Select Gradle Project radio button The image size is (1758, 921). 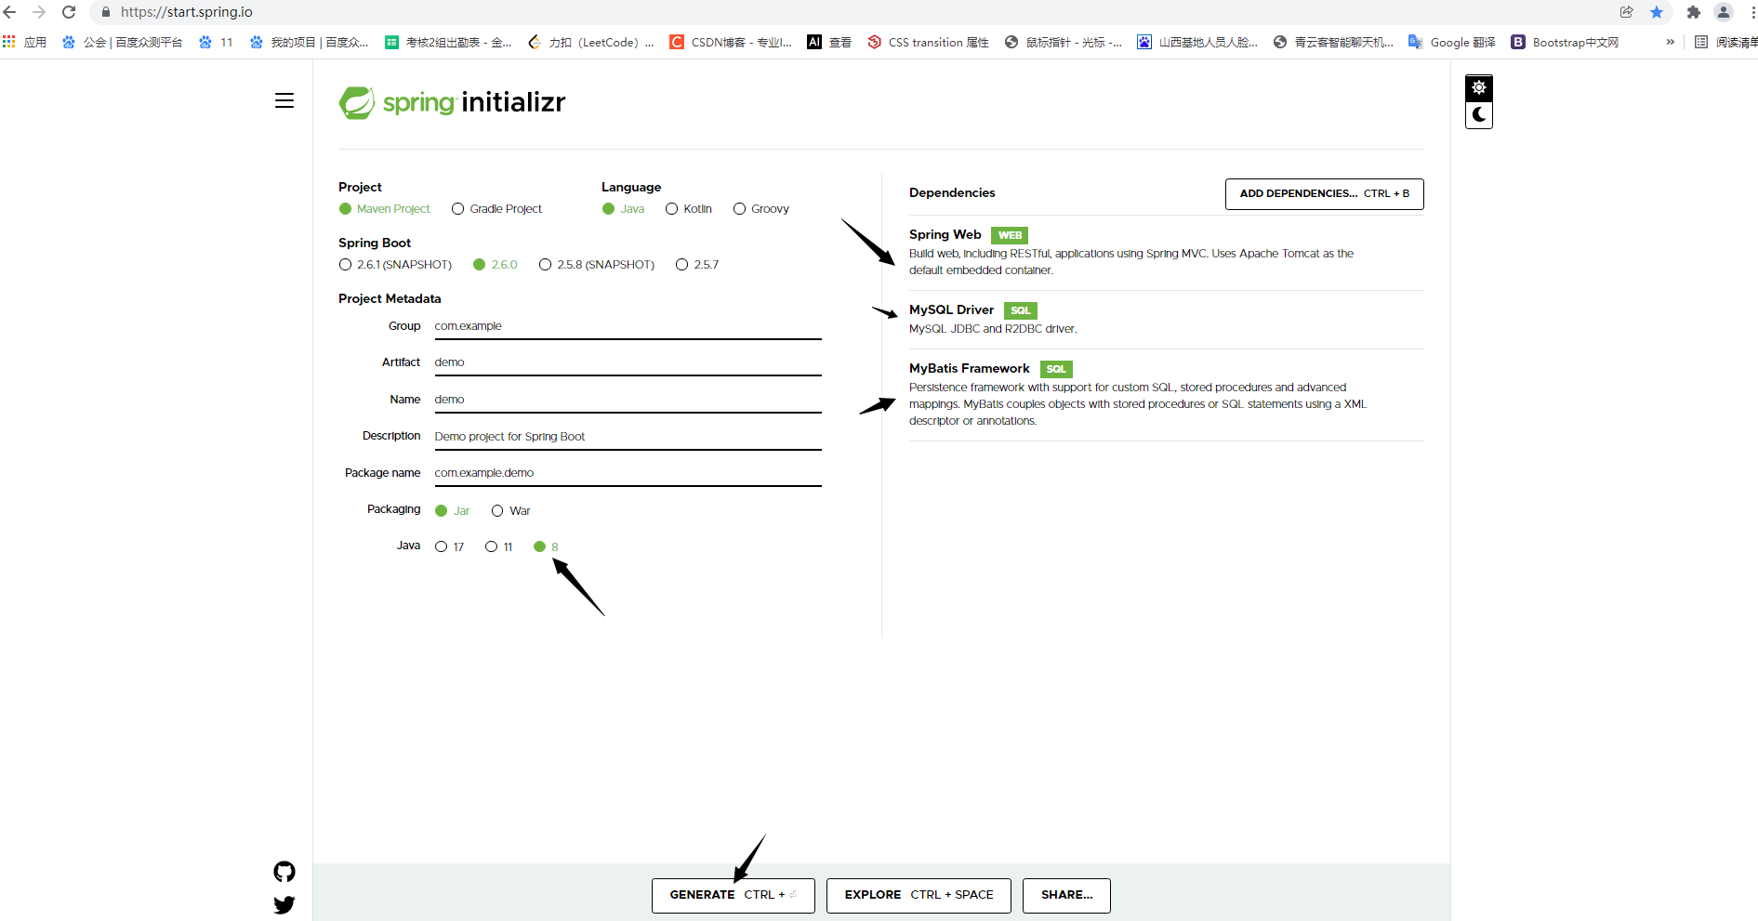point(496,209)
